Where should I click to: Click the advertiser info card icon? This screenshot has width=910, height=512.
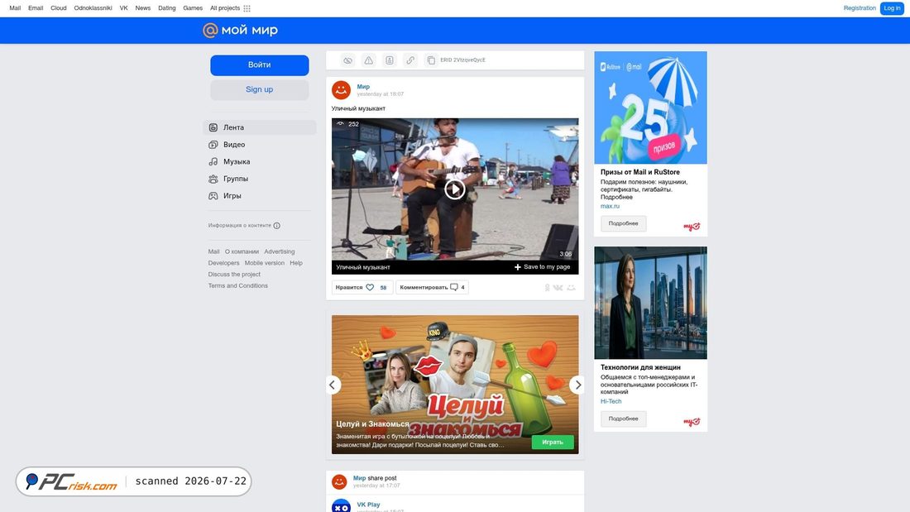[390, 60]
